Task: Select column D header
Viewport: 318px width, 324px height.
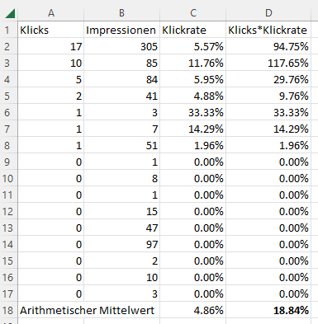Action: coord(268,12)
